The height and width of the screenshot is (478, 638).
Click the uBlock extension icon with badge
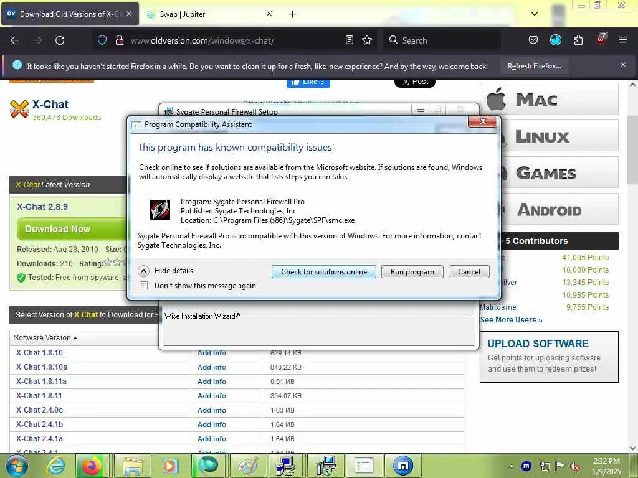point(601,39)
